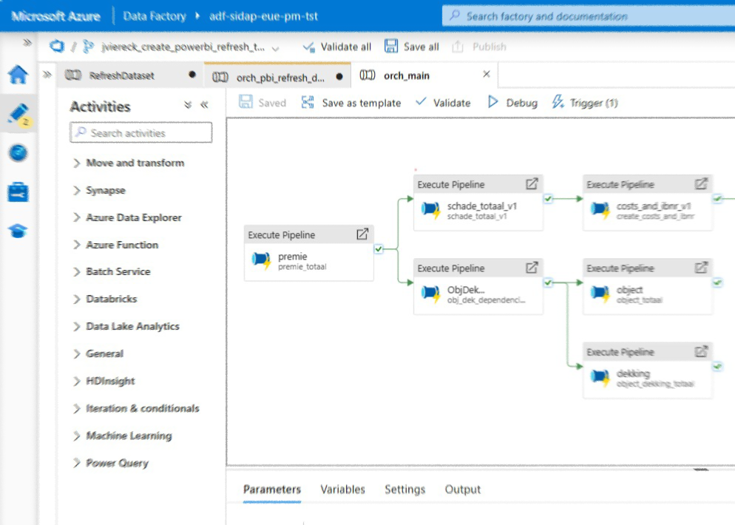The width and height of the screenshot is (735, 525).
Task: Click the Validate all button
Action: coord(337,47)
